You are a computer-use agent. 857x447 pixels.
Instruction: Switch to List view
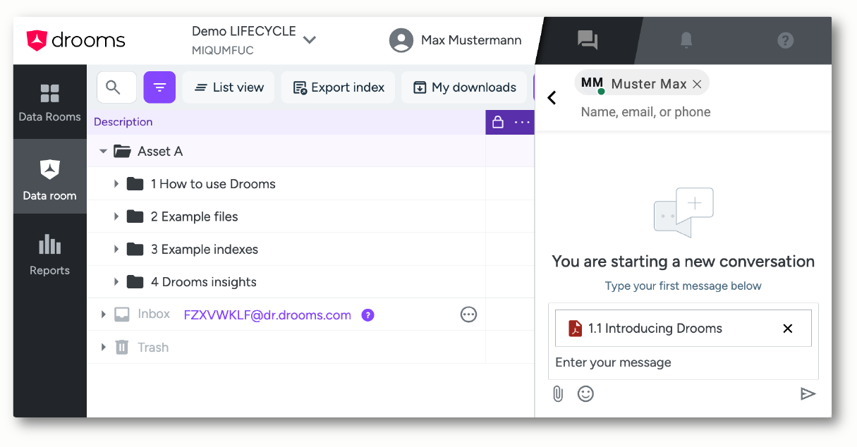(229, 87)
